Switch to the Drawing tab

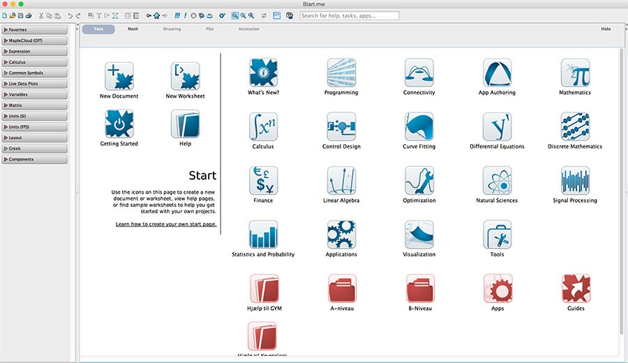172,29
